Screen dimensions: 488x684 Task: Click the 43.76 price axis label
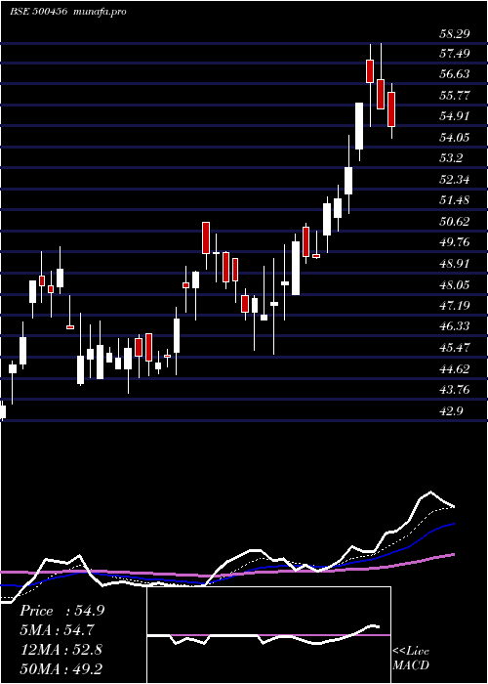(x=455, y=389)
